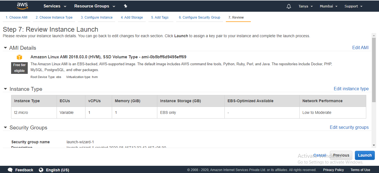Click the Security group name label
379x173 pixels.
31,142
